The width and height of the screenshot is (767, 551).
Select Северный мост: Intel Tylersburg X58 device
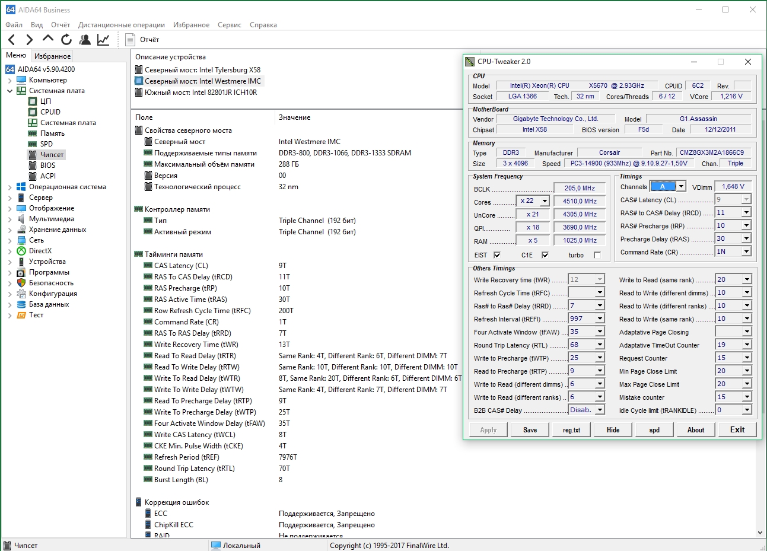tap(202, 70)
